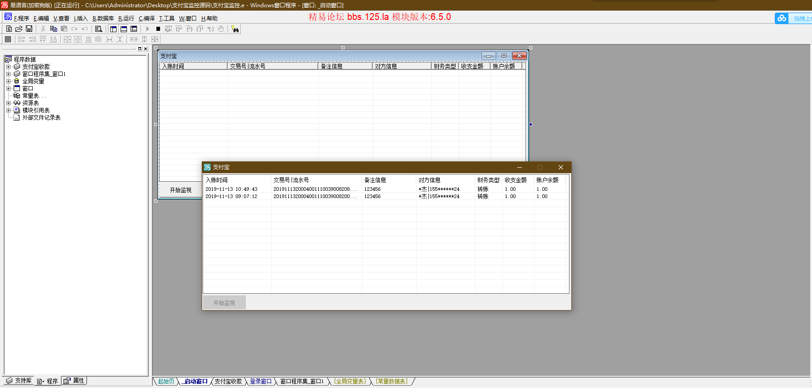Image resolution: width=812 pixels, height=388 pixels.
Task: Toggle the status panel layout icon
Action: click(x=123, y=29)
